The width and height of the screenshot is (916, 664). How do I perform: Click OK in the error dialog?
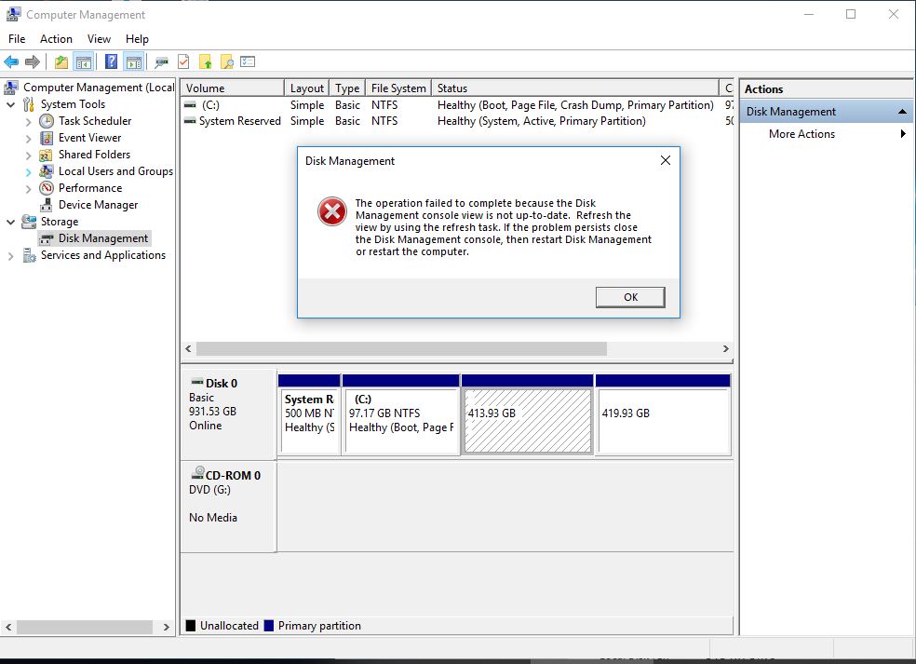[630, 297]
